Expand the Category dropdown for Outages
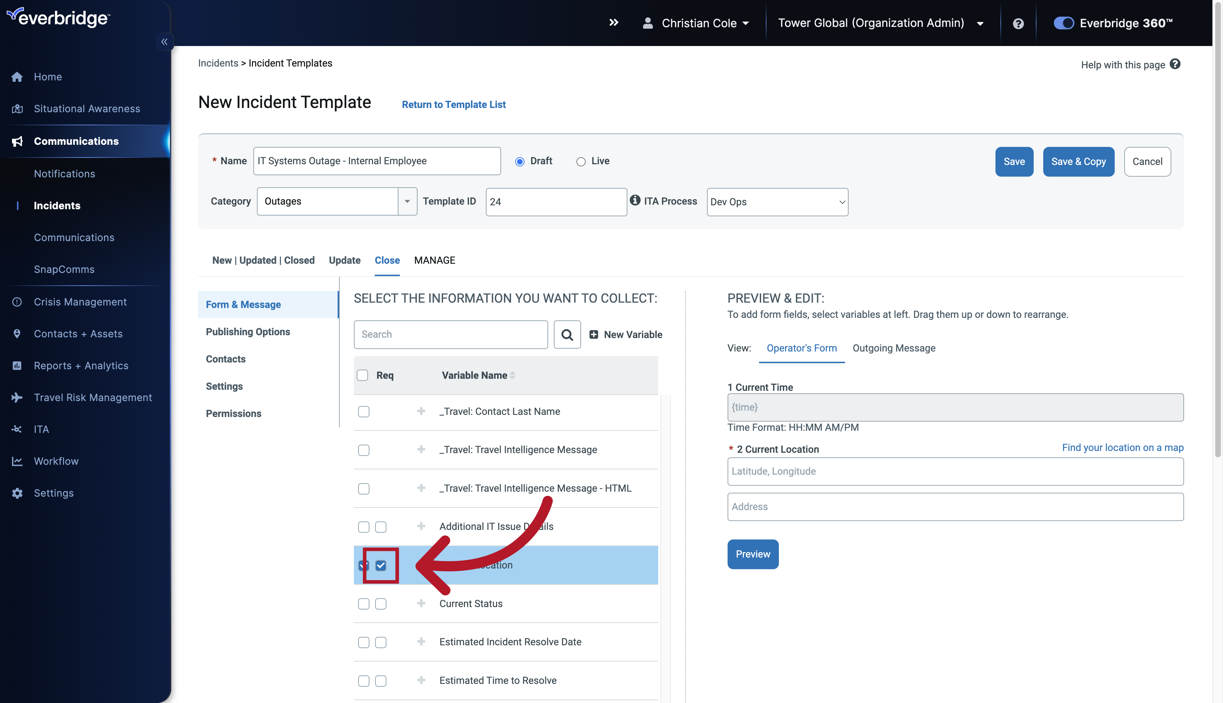1223x703 pixels. (407, 201)
